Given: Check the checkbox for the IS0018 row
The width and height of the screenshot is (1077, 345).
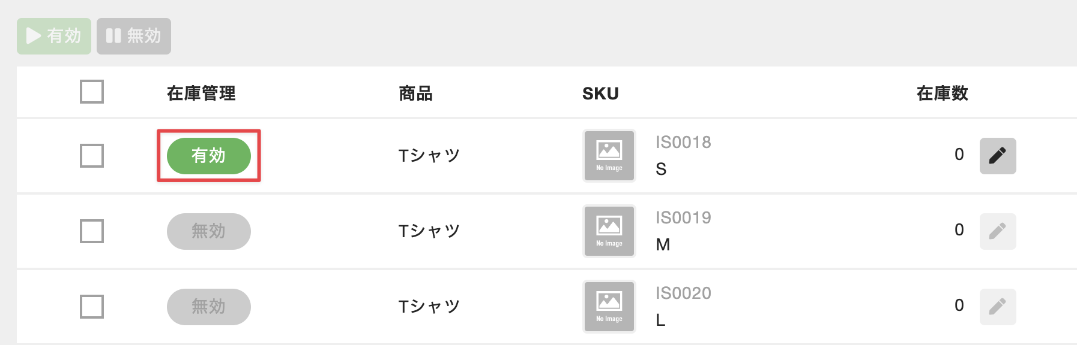Looking at the screenshot, I should (x=92, y=156).
